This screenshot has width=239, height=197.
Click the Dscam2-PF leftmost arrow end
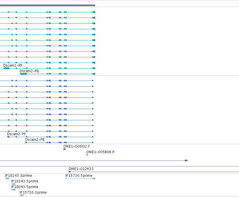tap(8, 137)
